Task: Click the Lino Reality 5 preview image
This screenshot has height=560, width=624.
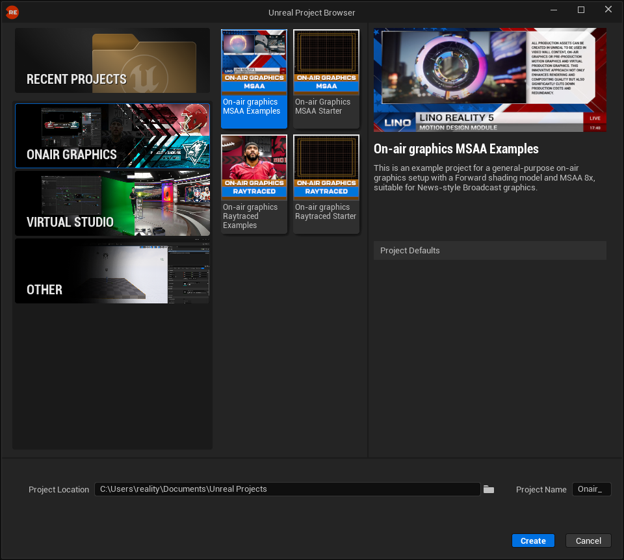Action: 490,79
